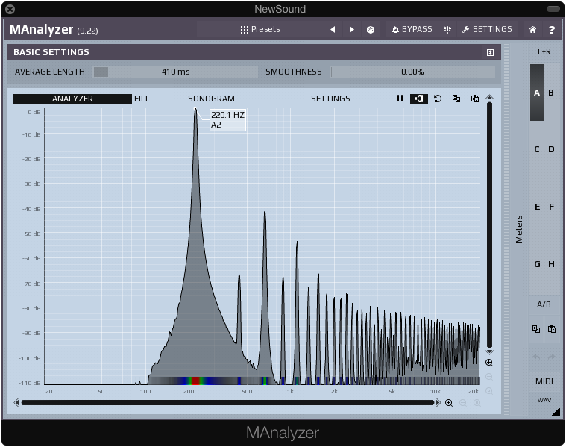Viewport: 566px width, 447px height.
Task: Click the horizontal scrollbar thumb
Action: click(x=227, y=402)
